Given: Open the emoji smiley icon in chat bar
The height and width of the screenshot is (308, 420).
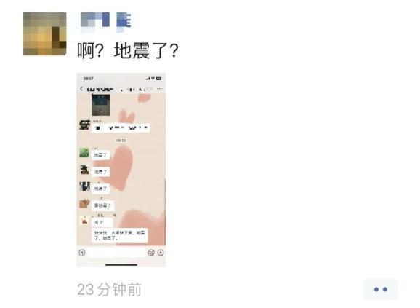Looking at the screenshot, I should [x=151, y=253].
